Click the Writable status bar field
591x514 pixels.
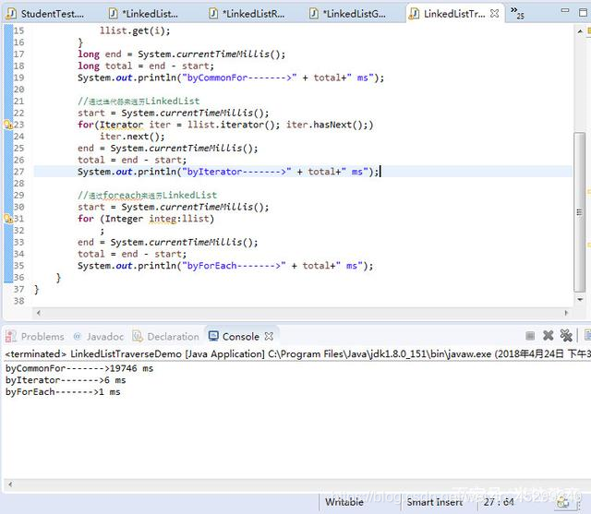344,502
